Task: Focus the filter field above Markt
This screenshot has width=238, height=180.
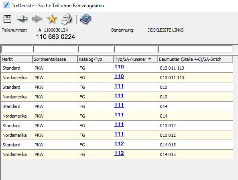Action: (x=17, y=49)
